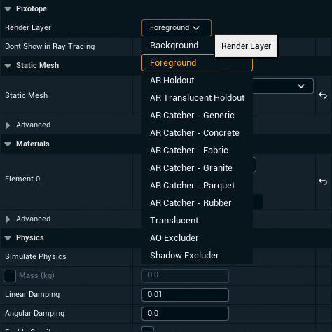Open the Static Mesh asset dropdown chevron
This screenshot has width=332, height=332.
tap(301, 86)
